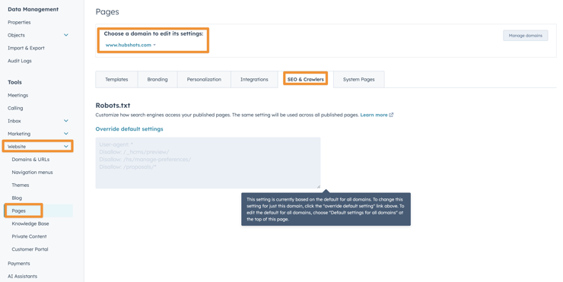Image resolution: width=563 pixels, height=282 pixels.
Task: Click the Manage domains button
Action: (525, 36)
